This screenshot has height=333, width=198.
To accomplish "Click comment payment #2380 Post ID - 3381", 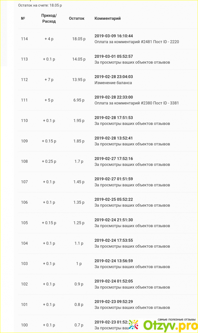I will [x=136, y=103].
